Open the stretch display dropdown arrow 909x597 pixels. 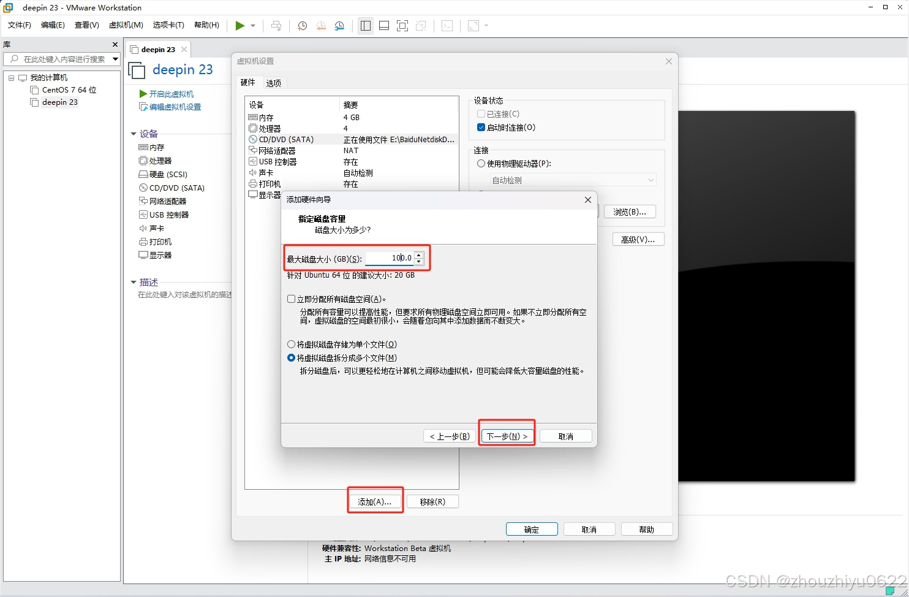point(486,26)
